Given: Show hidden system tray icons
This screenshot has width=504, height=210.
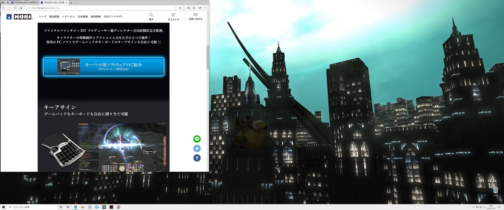Looking at the screenshot, I should (474, 207).
